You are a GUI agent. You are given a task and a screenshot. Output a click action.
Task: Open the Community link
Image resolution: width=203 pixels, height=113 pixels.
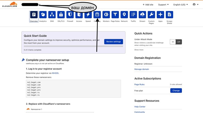[140, 112]
